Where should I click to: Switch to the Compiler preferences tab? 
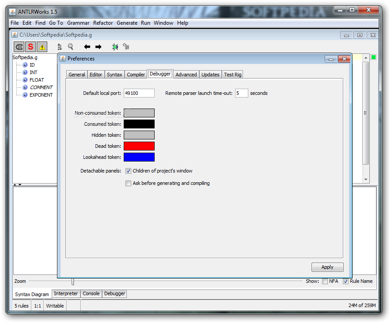(136, 75)
